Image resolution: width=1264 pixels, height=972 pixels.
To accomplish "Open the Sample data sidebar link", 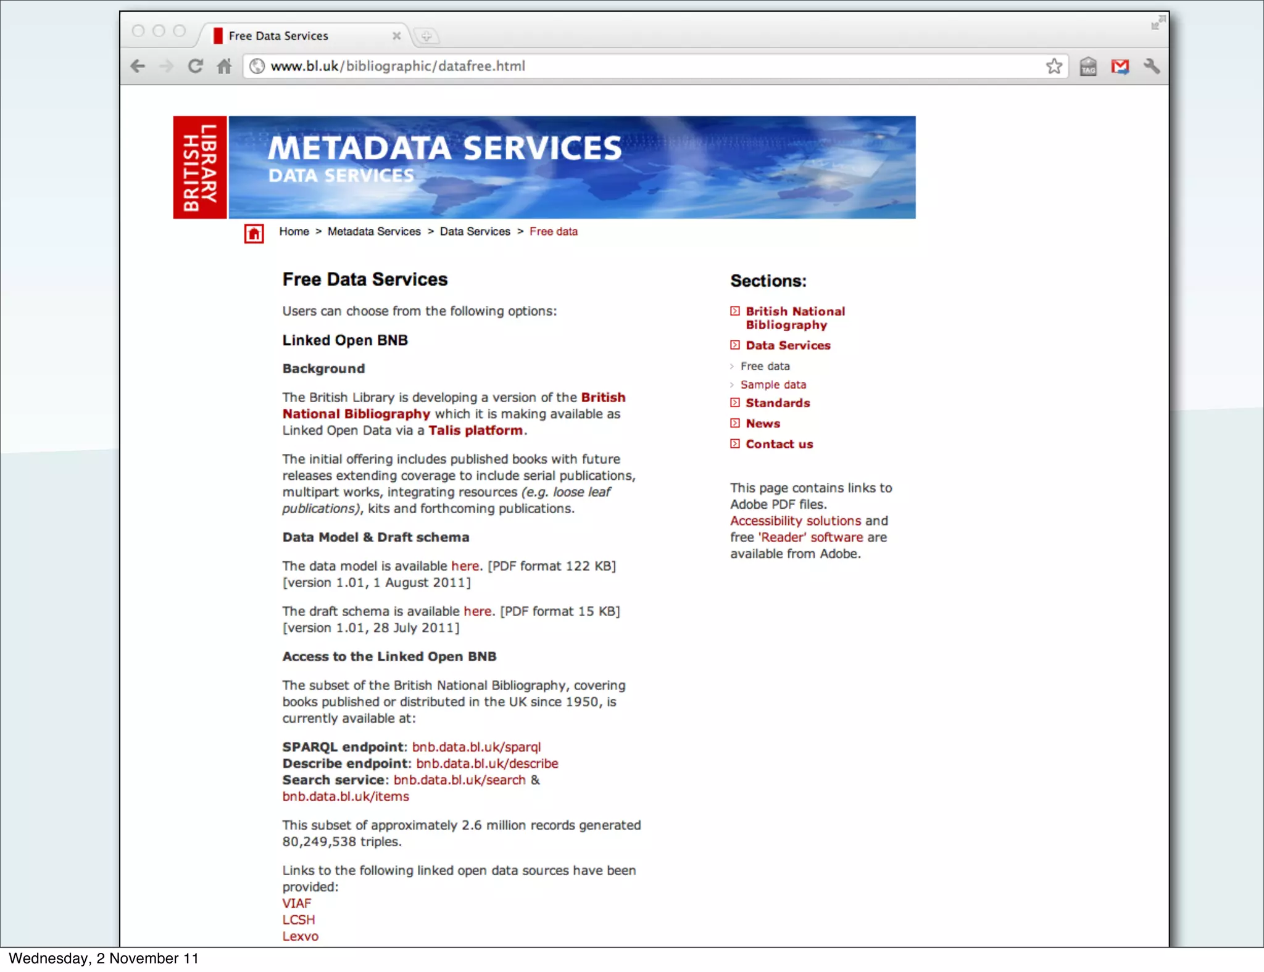I will coord(773,385).
